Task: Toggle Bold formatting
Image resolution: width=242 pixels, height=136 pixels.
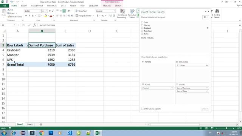Action: [x=26, y=15]
